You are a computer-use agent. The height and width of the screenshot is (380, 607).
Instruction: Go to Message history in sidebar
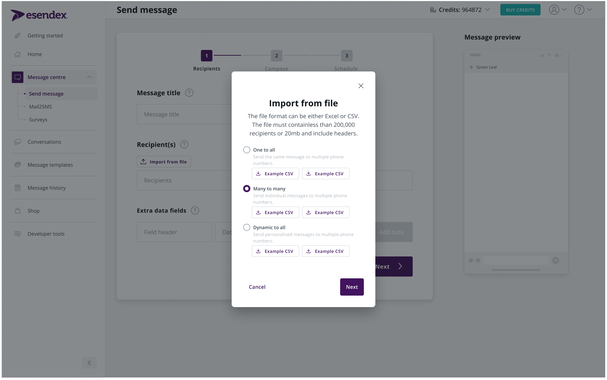[47, 188]
